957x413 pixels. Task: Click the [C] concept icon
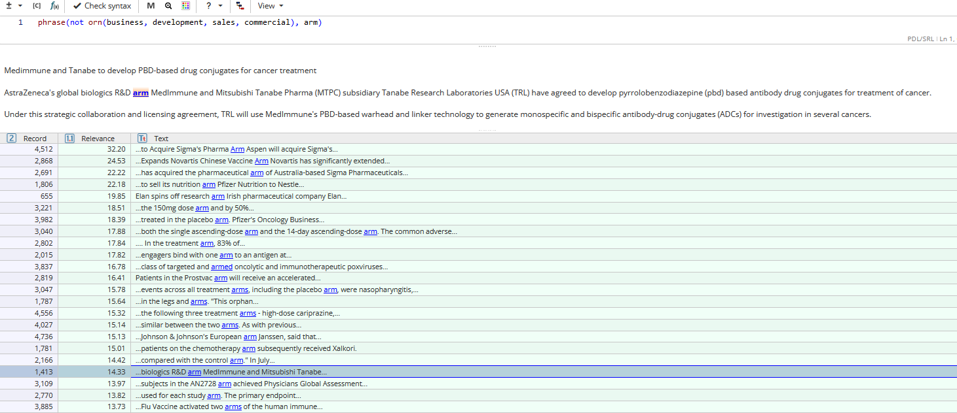pyautogui.click(x=37, y=6)
